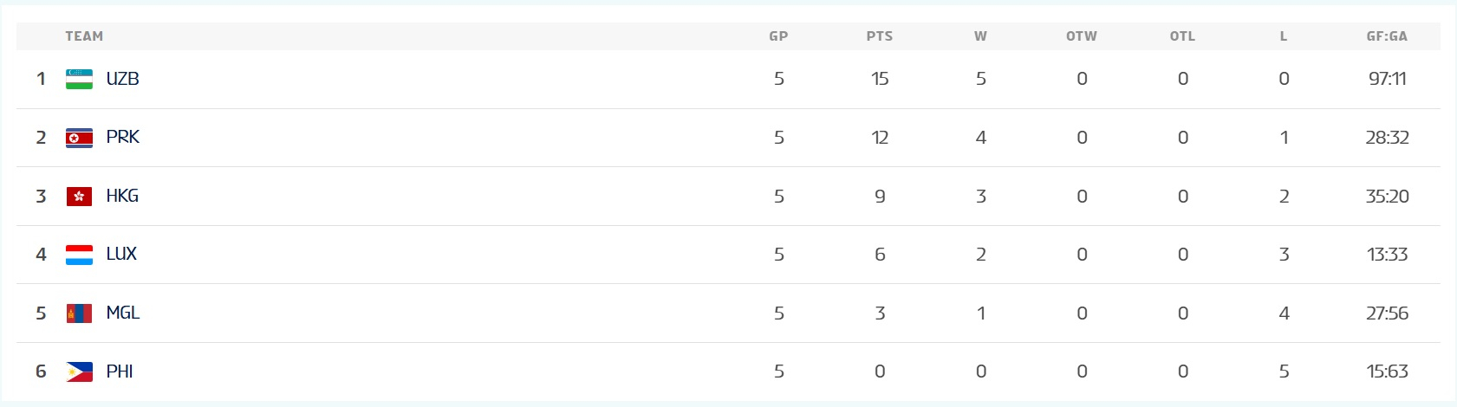Click the Uzbekistan flag icon
The width and height of the screenshot is (1457, 407).
79,79
